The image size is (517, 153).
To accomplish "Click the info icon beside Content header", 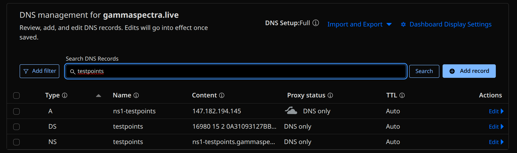I will 222,95.
